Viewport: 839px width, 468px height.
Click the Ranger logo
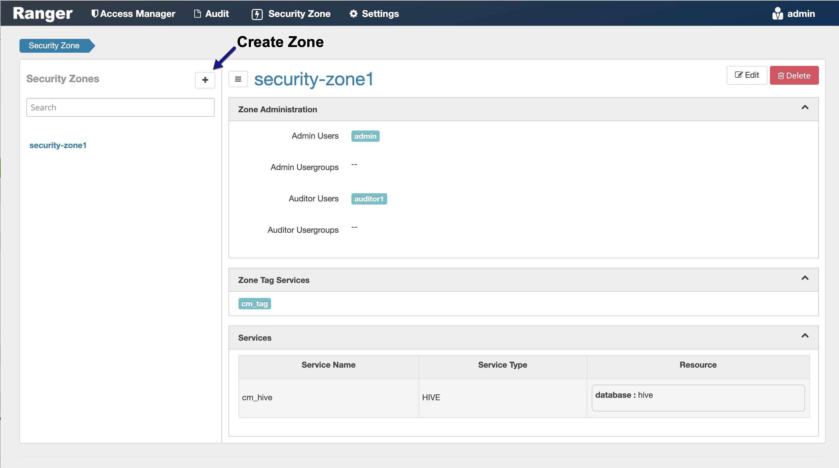pyautogui.click(x=43, y=14)
